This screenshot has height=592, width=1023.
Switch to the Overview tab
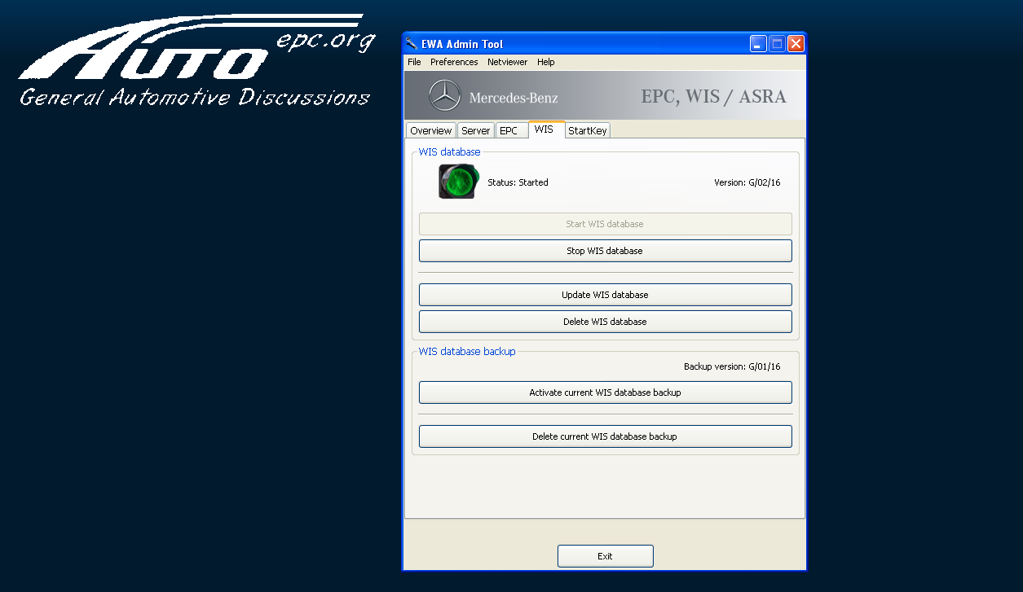pyautogui.click(x=431, y=130)
